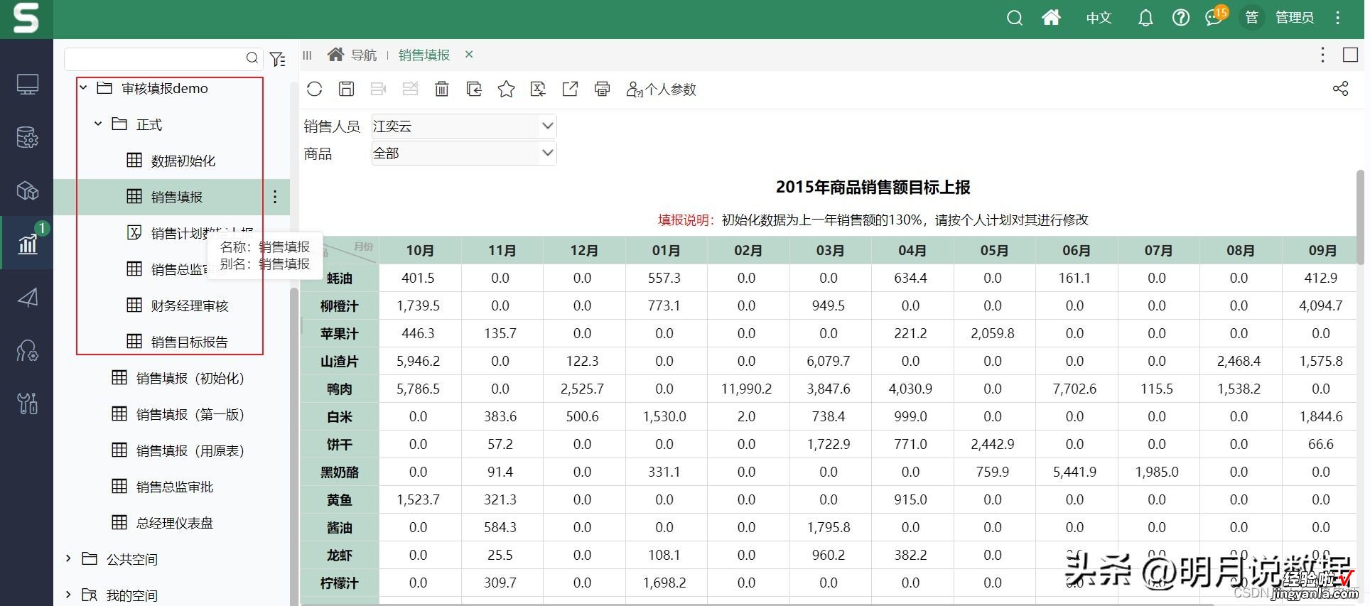Screen dimensions: 1370x606
Task: Switch to the 销售填报 tab
Action: 424,55
